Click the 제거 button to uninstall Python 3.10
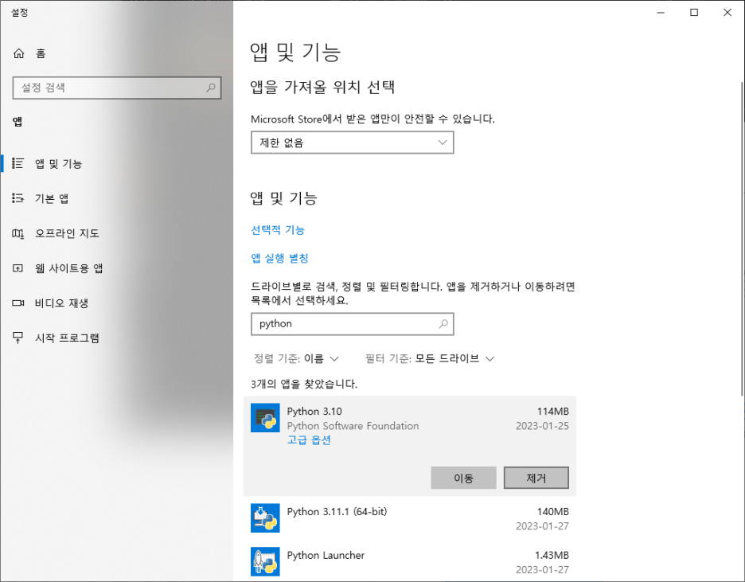Image resolution: width=745 pixels, height=582 pixels. click(x=536, y=478)
